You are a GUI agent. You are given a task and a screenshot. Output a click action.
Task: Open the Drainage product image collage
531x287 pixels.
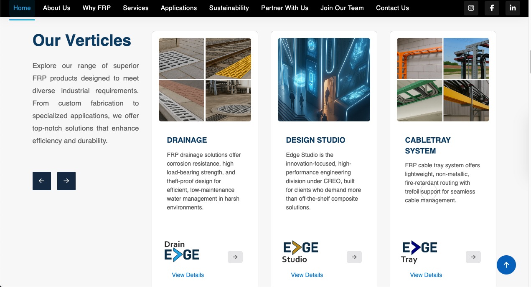(205, 80)
